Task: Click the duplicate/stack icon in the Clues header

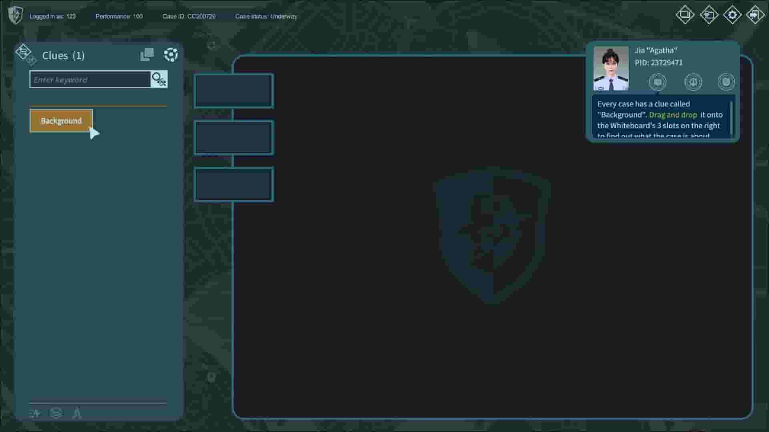Action: [147, 54]
